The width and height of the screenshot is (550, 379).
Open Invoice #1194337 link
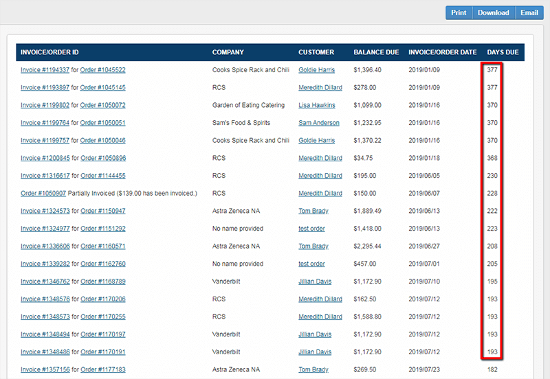point(45,70)
